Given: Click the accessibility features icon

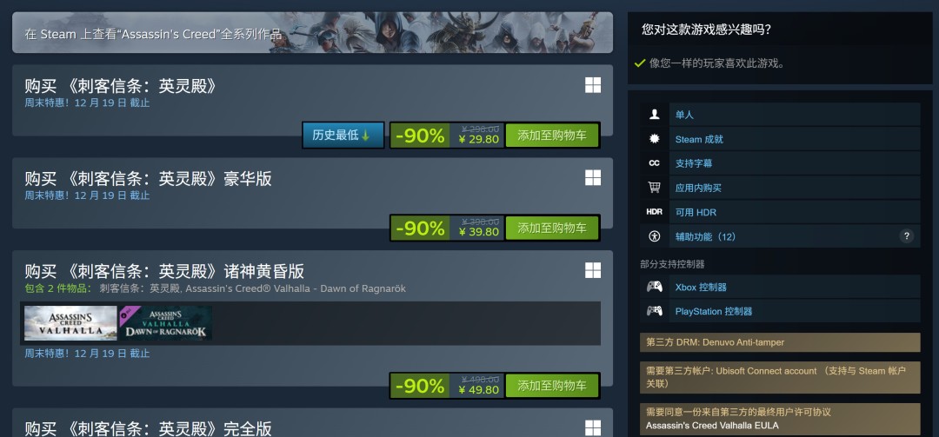Looking at the screenshot, I should tap(654, 236).
